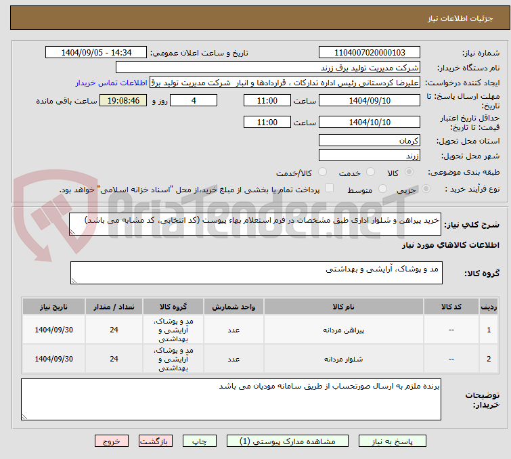The height and width of the screenshot is (459, 511).
Task: Click unit 'عدد' in the 'پیراهن مردانه' row
Action: point(234,330)
